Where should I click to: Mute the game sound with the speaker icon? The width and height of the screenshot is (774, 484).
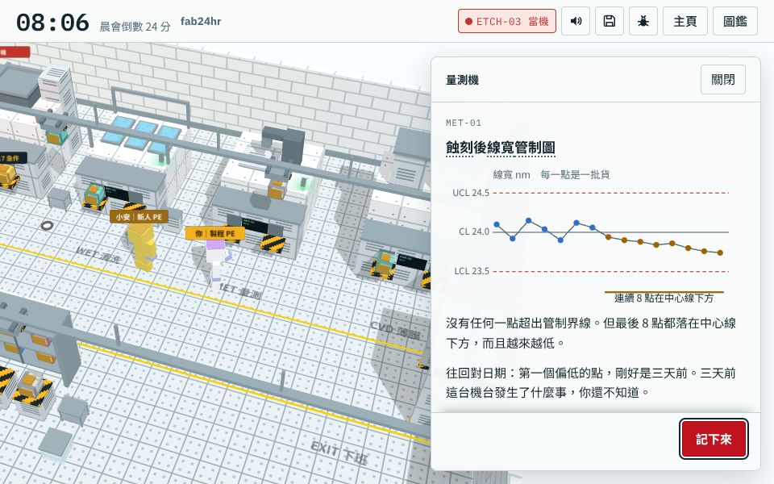pyautogui.click(x=576, y=21)
